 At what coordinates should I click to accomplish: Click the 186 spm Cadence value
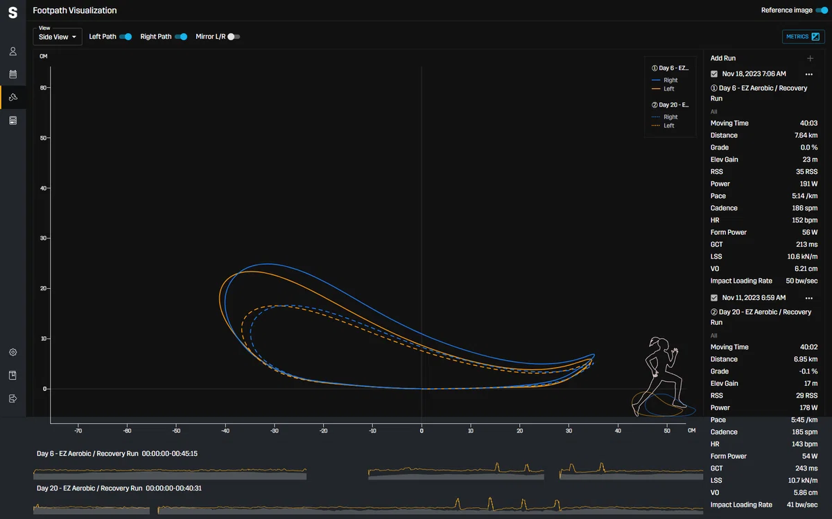click(x=804, y=209)
